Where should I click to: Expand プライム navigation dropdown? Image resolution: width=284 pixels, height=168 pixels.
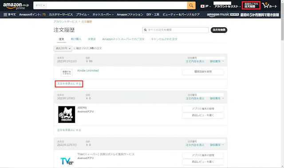(83, 15)
